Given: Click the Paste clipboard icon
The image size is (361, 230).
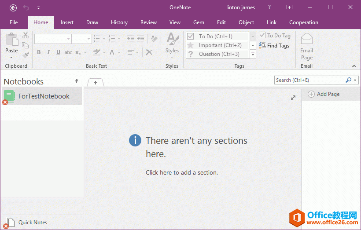Looking at the screenshot, I should [x=12, y=39].
